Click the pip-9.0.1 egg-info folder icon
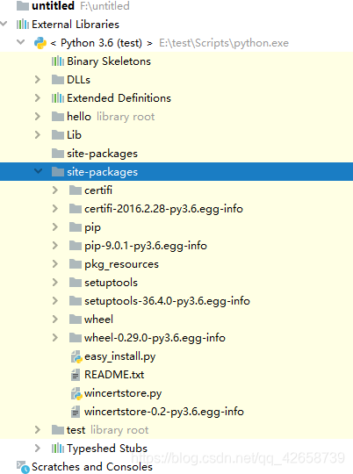 tap(76, 246)
